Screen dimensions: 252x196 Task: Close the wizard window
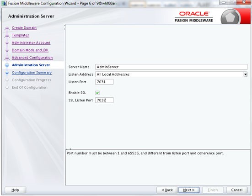click(x=244, y=2)
